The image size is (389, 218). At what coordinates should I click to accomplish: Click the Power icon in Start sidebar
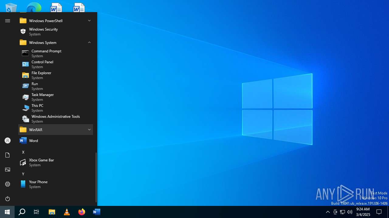point(8,199)
